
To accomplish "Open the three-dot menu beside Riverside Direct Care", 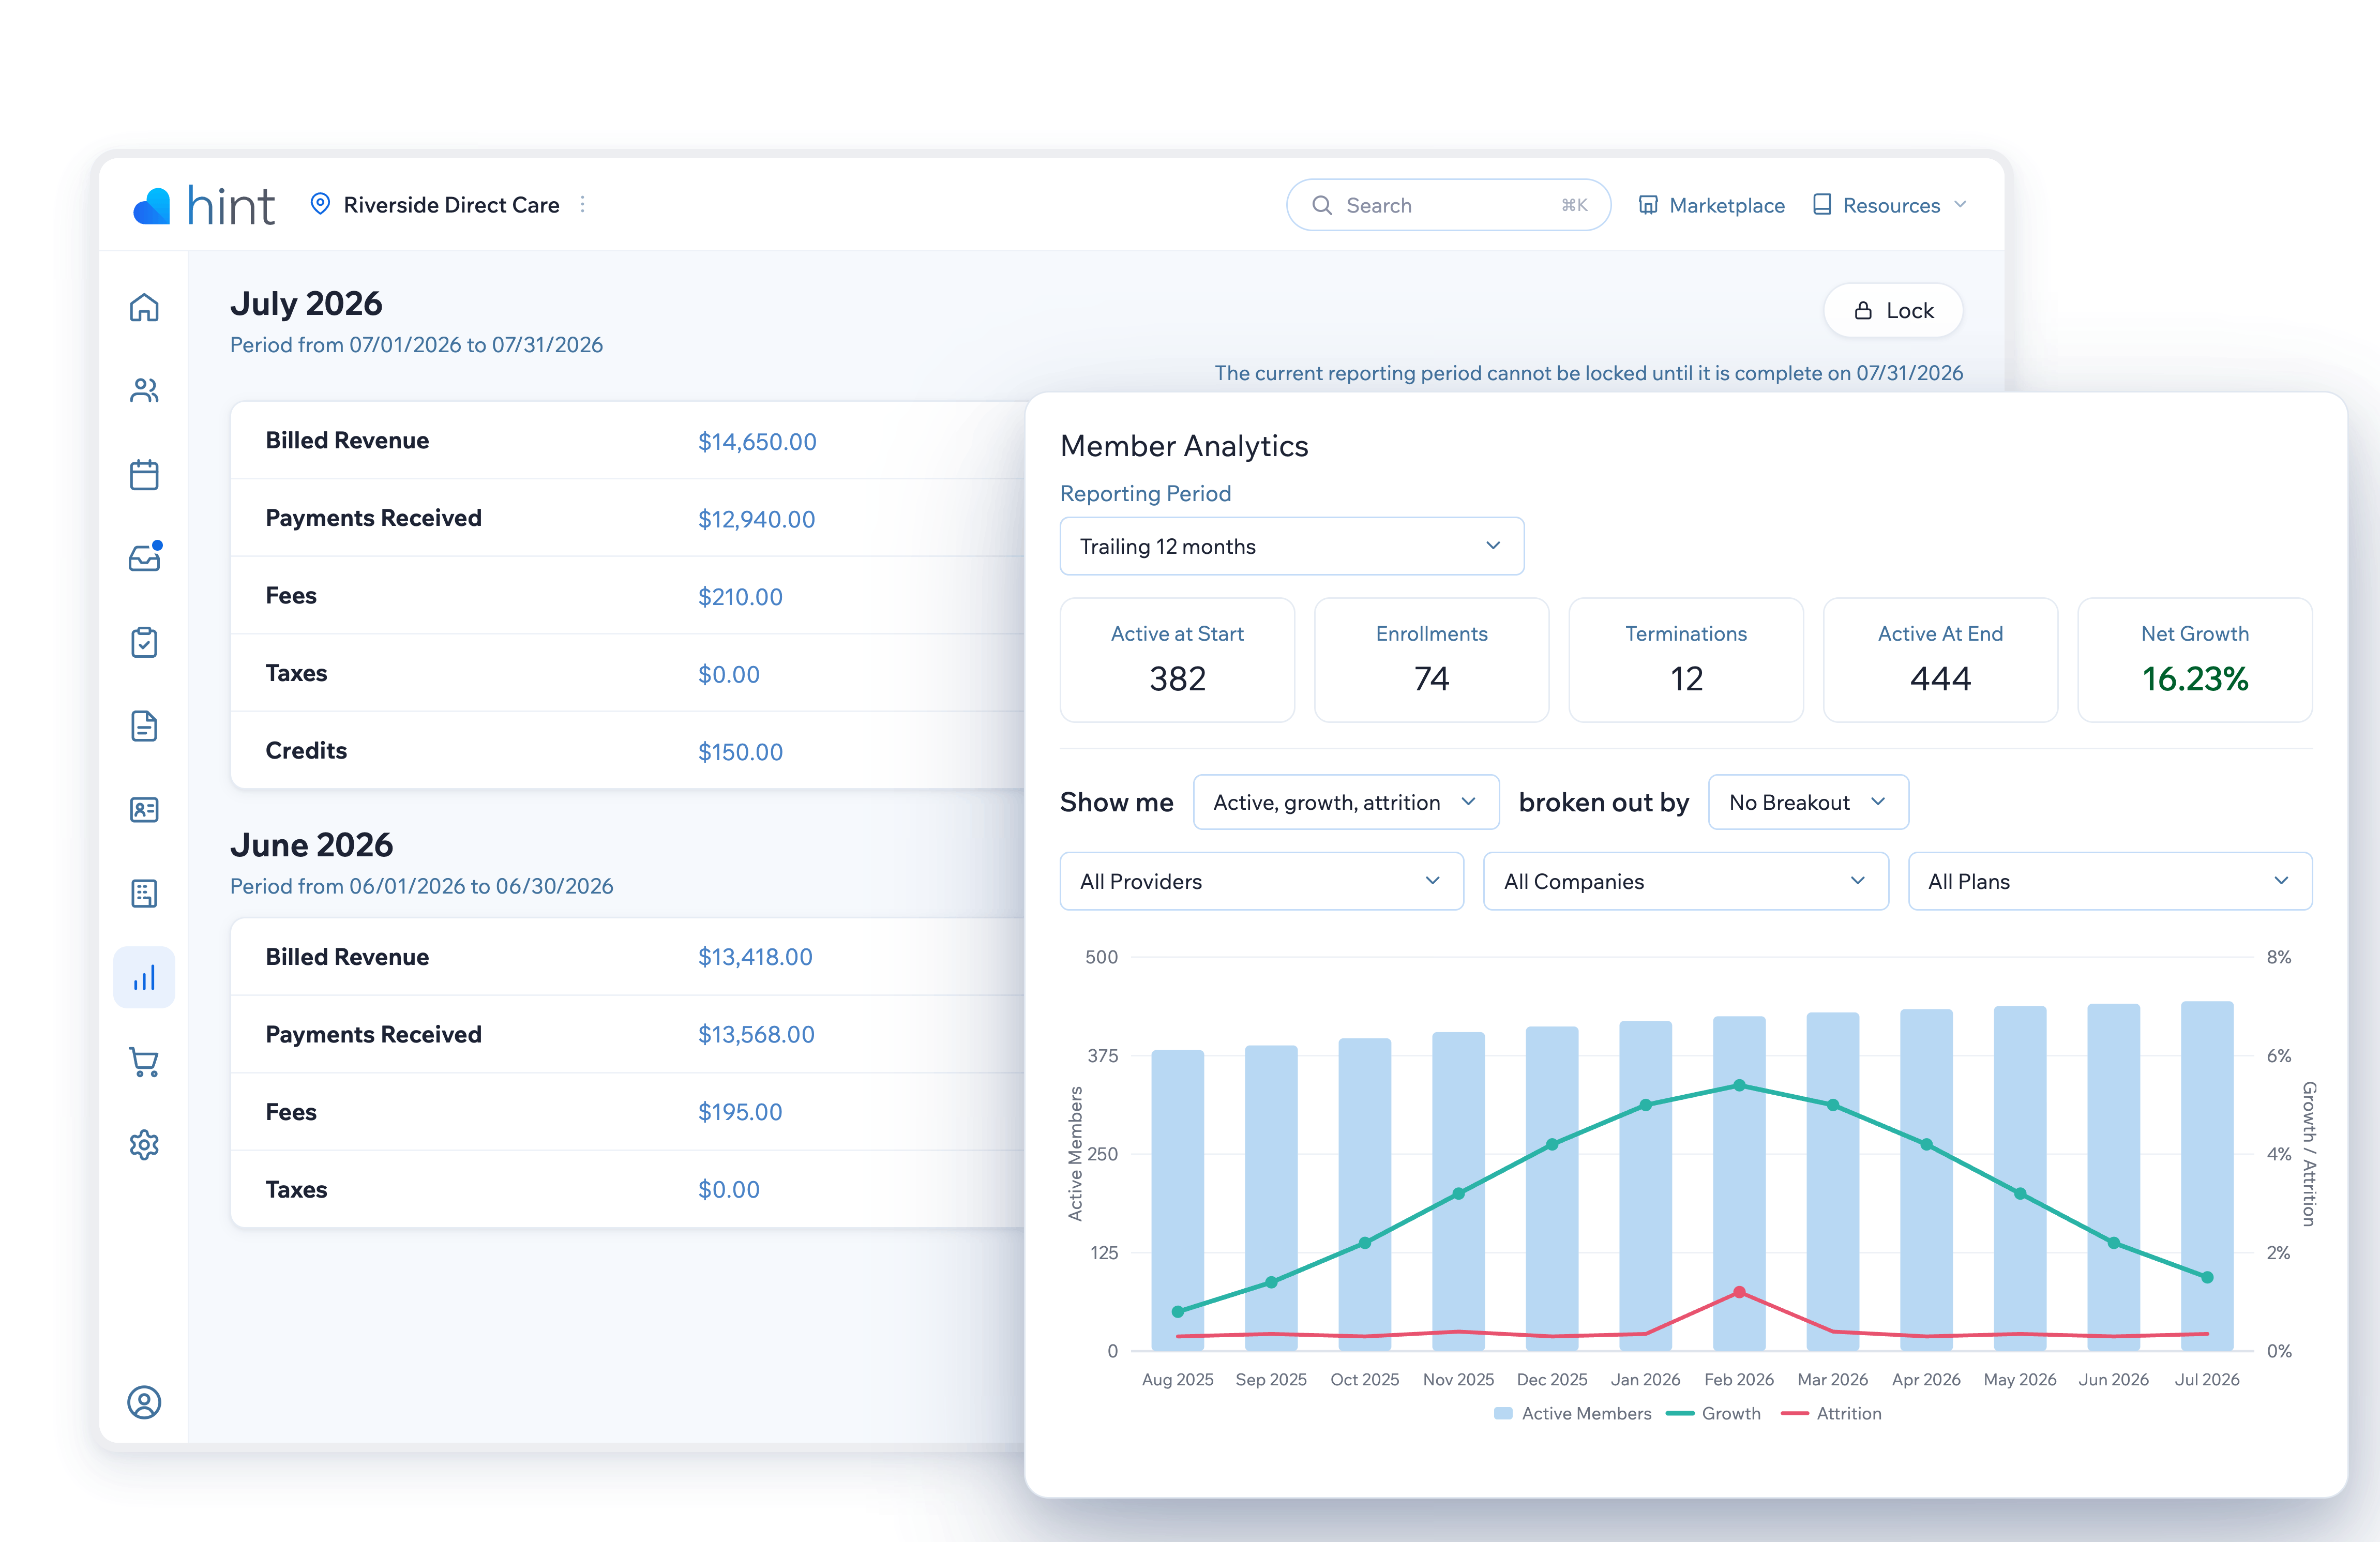I will point(583,204).
